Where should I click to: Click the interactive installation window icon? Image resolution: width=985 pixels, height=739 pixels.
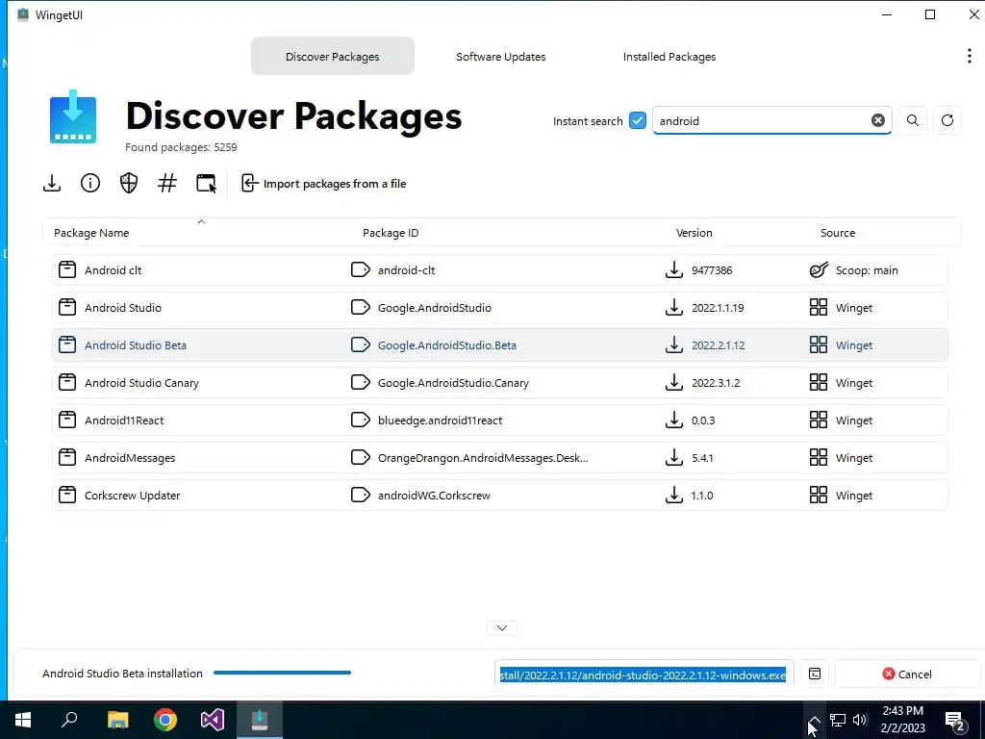[206, 184]
